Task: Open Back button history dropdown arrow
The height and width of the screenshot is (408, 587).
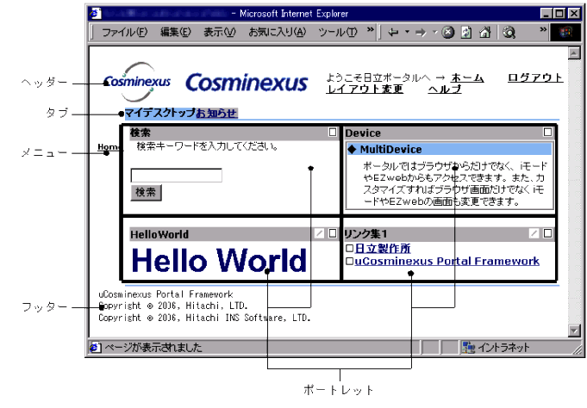Action: (x=407, y=32)
